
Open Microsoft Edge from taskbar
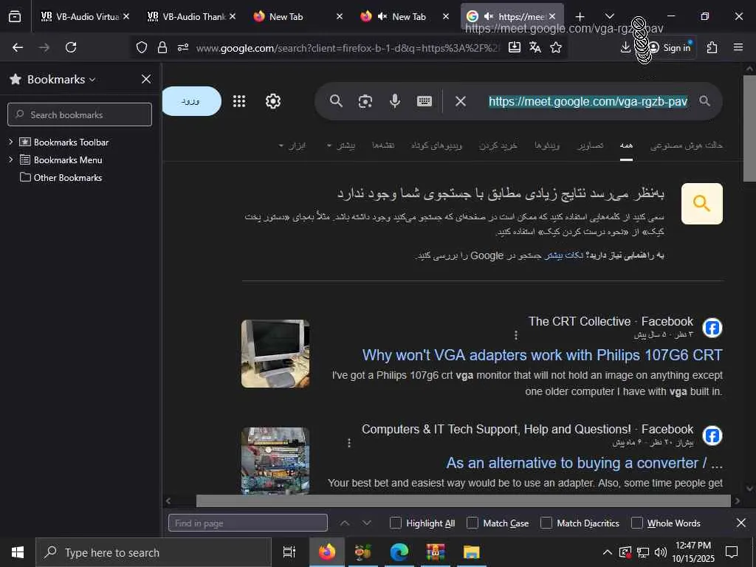click(399, 552)
